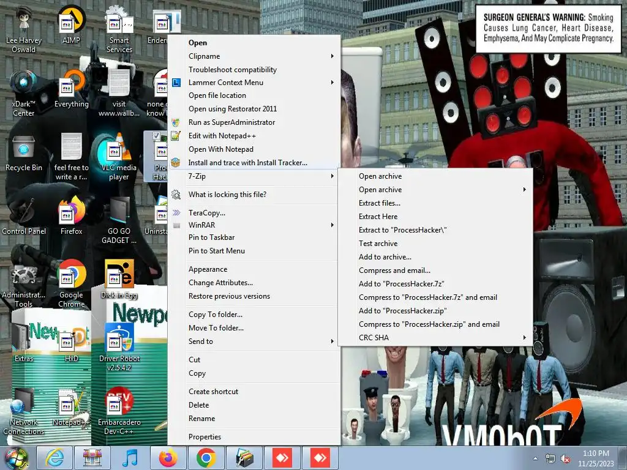Choose Extract files... in 7-Zip submenu
This screenshot has width=627, height=470.
(435, 203)
